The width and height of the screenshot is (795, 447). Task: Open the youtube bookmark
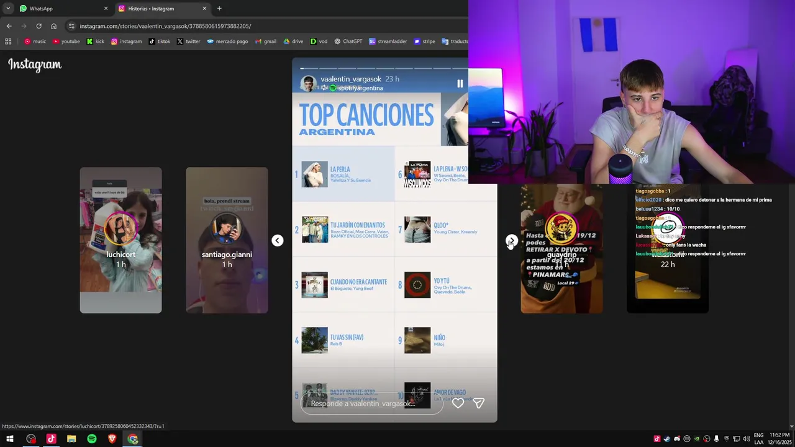tap(66, 42)
